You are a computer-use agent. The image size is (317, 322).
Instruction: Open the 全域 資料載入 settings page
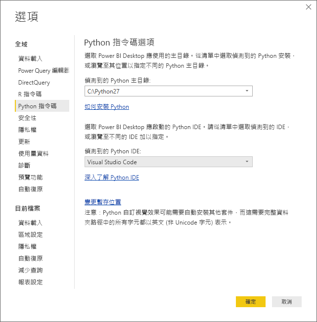30,59
